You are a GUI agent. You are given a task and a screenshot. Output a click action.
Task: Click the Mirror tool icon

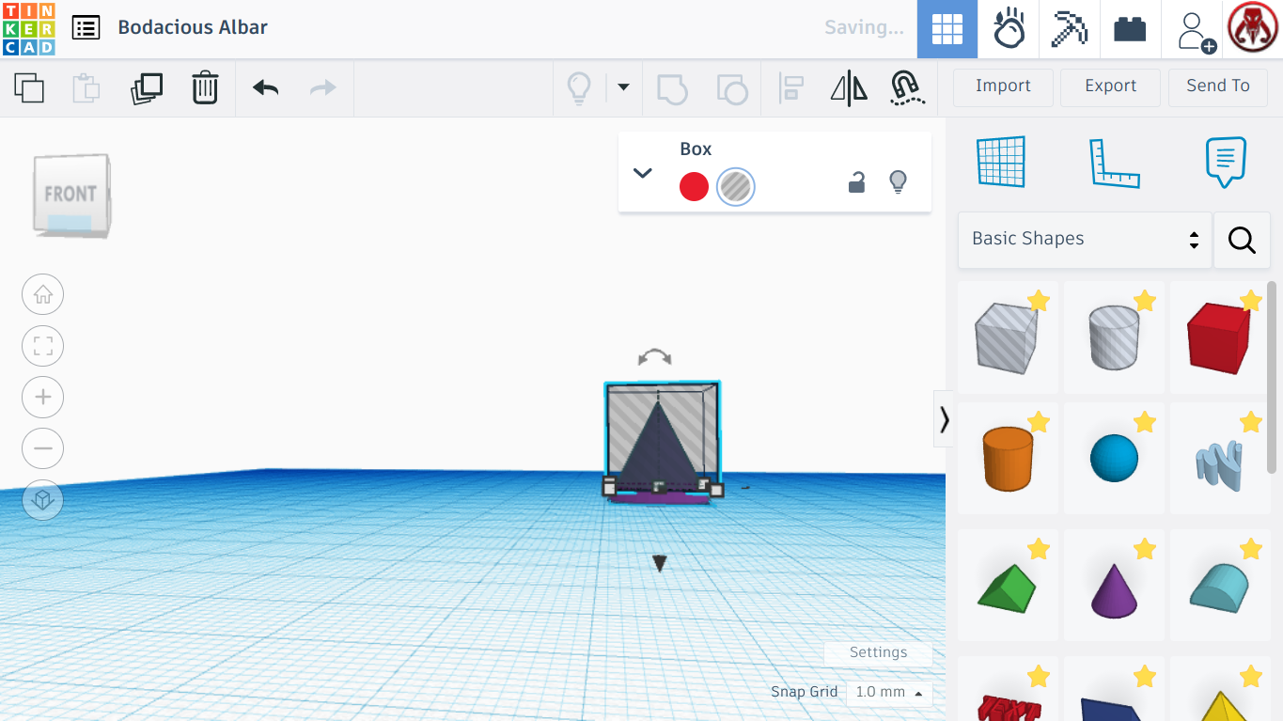click(x=849, y=88)
